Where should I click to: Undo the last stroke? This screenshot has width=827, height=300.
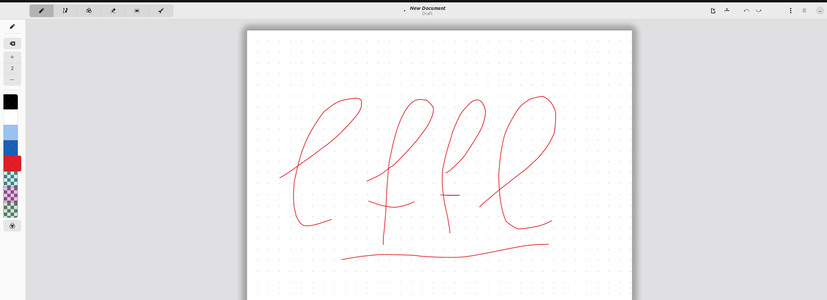[746, 11]
